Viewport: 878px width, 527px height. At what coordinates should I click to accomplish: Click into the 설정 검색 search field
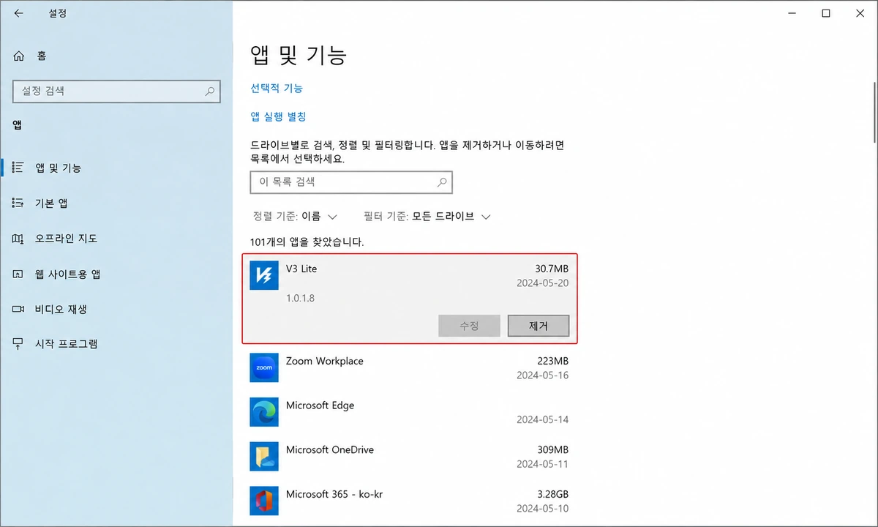tap(116, 91)
